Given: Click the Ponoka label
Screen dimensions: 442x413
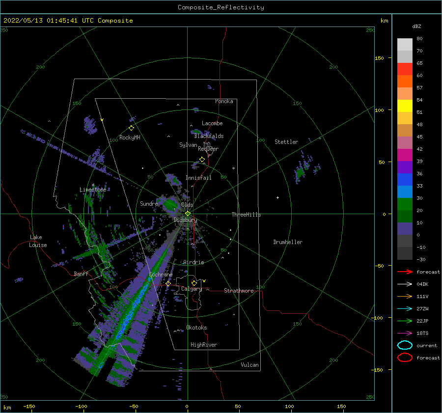Looking at the screenshot, I should (224, 101).
